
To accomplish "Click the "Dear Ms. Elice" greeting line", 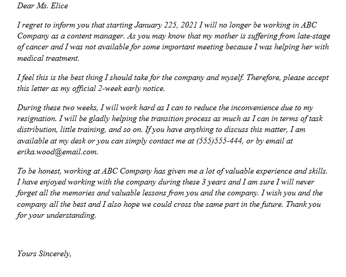I will click(42, 6).
